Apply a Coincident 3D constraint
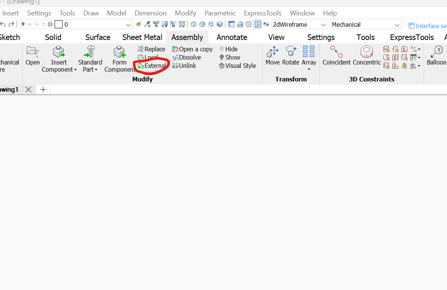The height and width of the screenshot is (290, 447). [336, 55]
